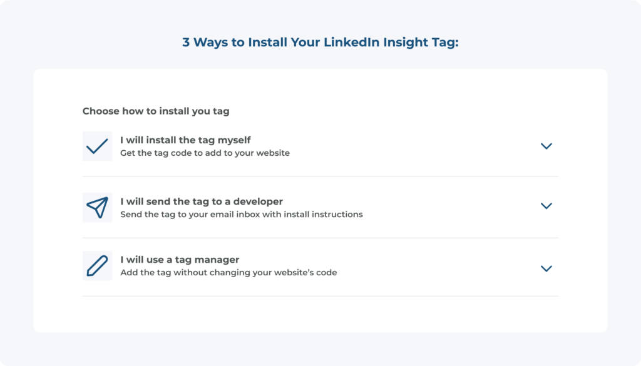Expand the 'I will use a tag manager' chevron
641x366 pixels.
546,268
